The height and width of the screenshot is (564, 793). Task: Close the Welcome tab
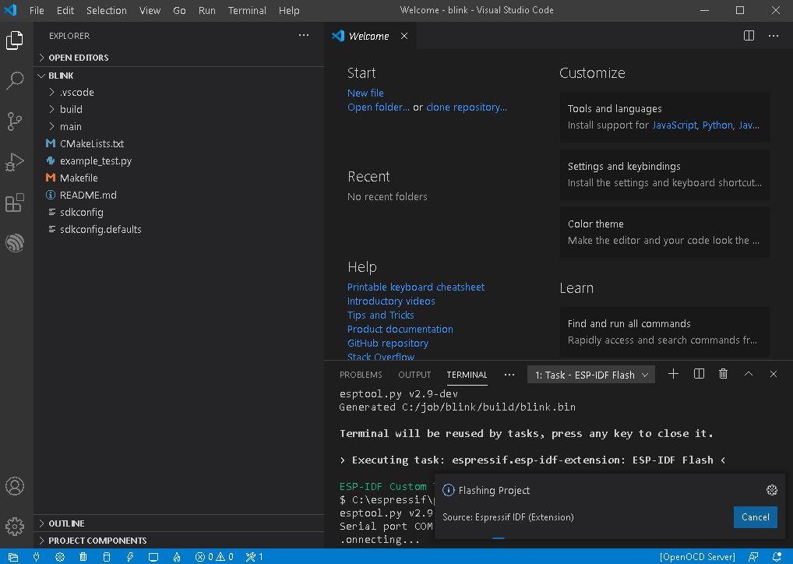(x=404, y=36)
